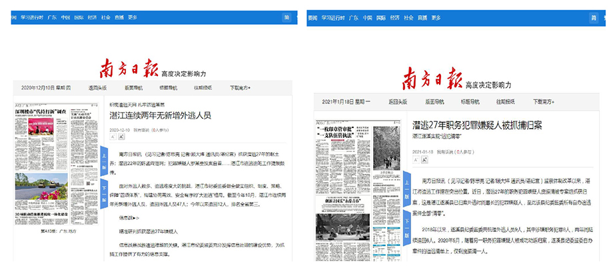Click the slogan 高度决定影响力 above the 2021-01-18 page
Screen dimensions: 611x266
[488, 85]
